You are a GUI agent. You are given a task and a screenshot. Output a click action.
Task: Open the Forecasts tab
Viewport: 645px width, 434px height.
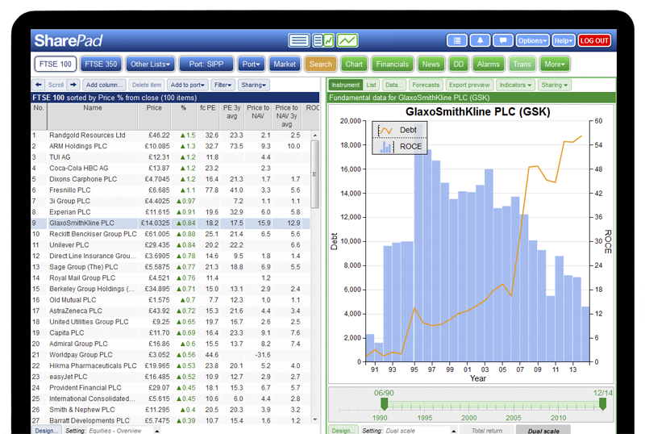tap(425, 85)
